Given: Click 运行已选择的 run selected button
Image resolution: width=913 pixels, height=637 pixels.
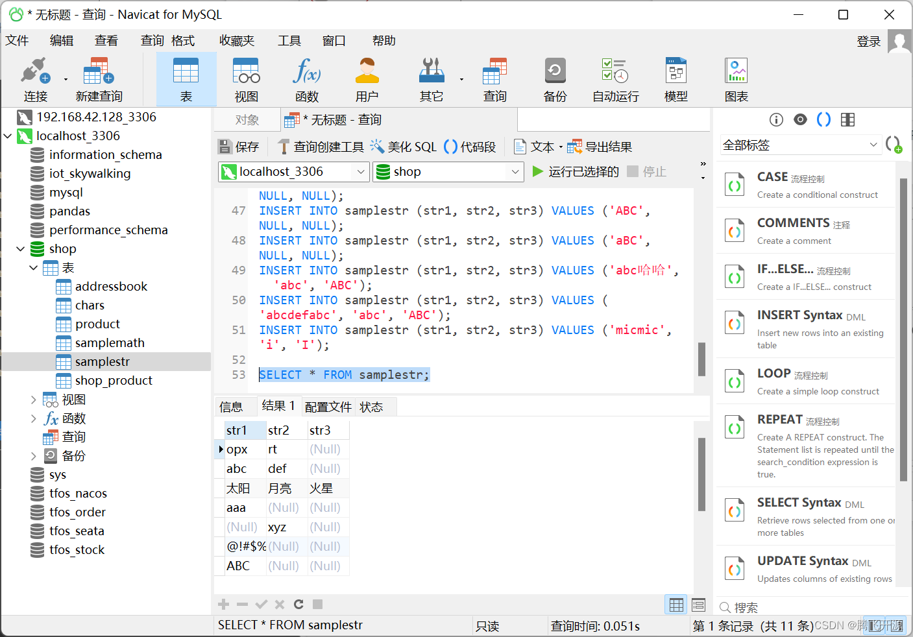Looking at the screenshot, I should [576, 172].
